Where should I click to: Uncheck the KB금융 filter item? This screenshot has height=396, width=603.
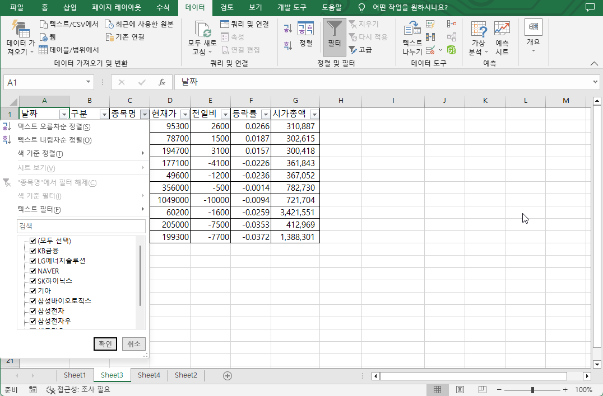pos(33,251)
